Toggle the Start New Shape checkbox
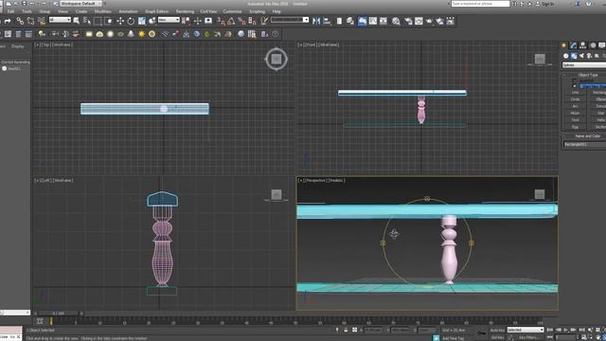 click(x=575, y=86)
